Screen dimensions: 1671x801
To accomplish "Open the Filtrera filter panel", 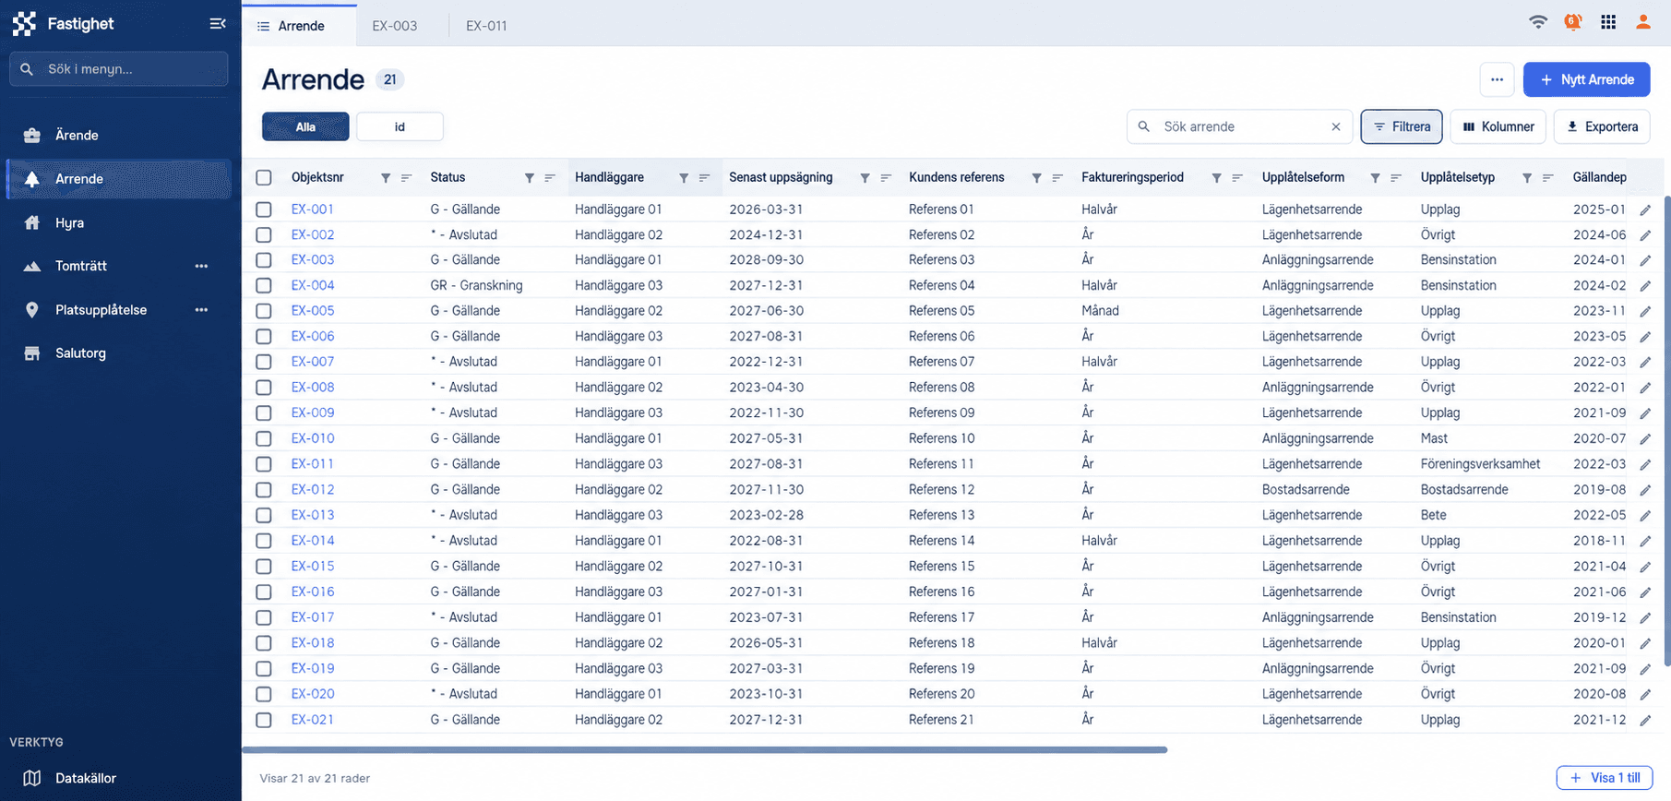I will (x=1402, y=126).
